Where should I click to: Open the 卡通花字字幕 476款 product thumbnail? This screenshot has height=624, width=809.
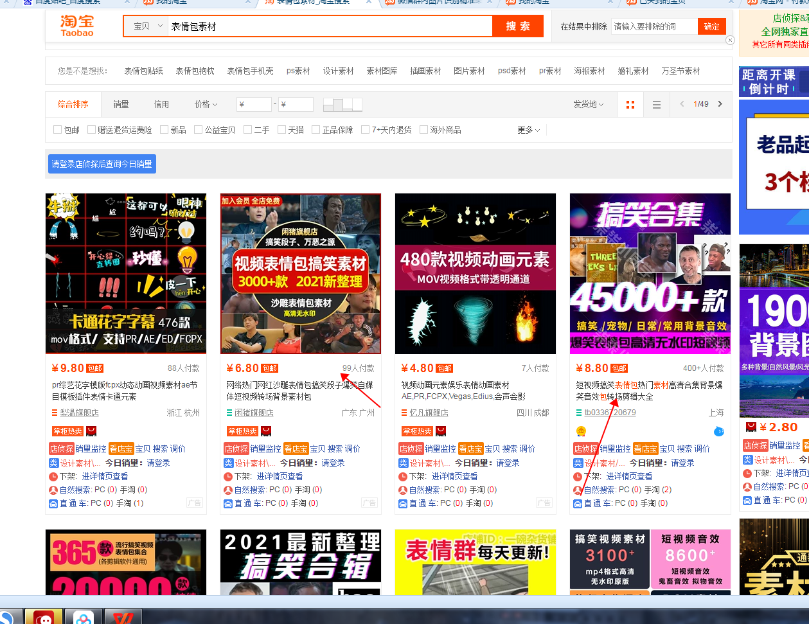[126, 273]
